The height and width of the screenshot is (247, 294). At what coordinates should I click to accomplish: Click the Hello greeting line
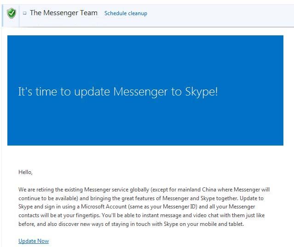pos(25,172)
